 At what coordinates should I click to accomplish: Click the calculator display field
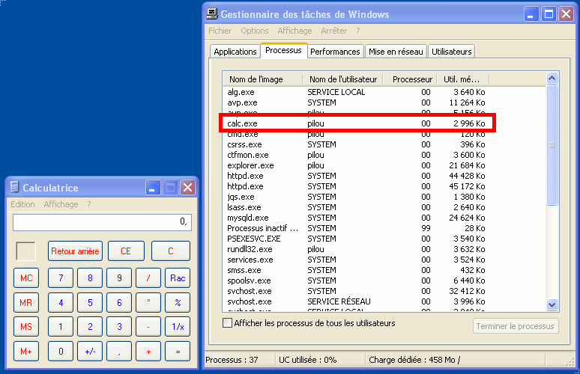click(102, 222)
